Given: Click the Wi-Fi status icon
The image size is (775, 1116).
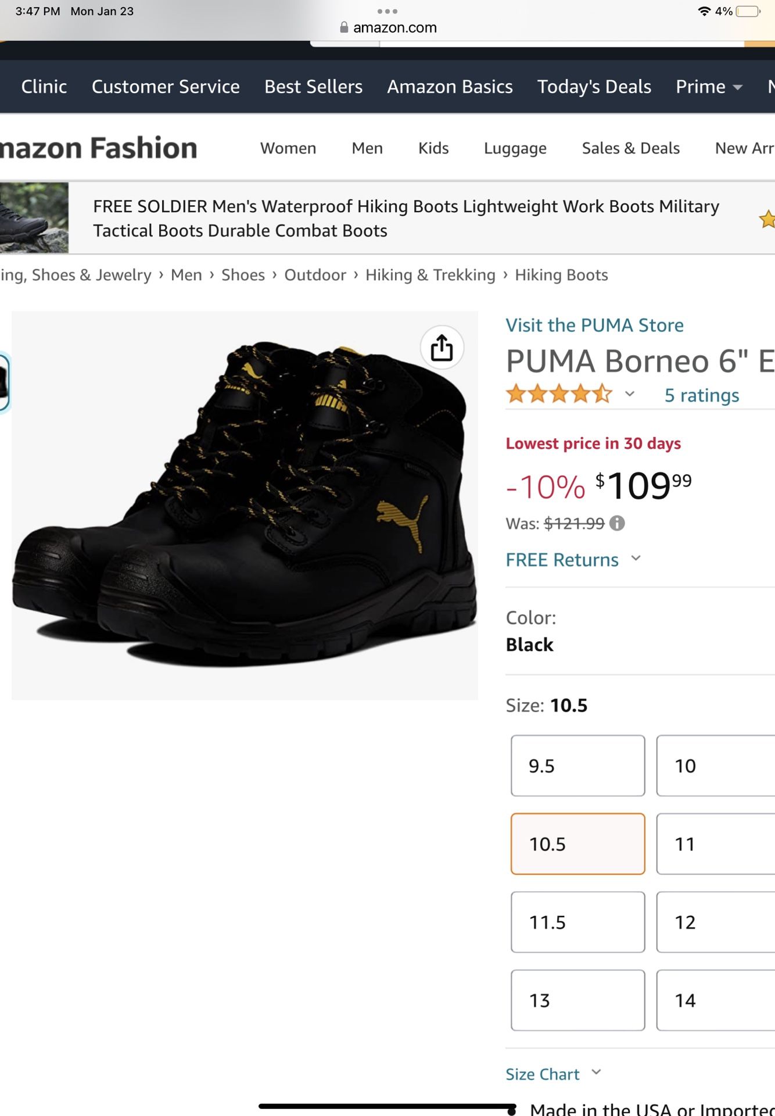Looking at the screenshot, I should click(x=705, y=10).
